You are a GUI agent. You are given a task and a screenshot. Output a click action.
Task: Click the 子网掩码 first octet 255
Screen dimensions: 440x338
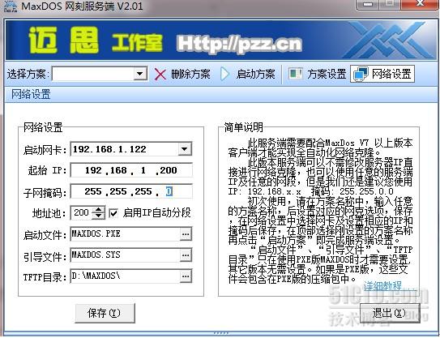pos(93,191)
